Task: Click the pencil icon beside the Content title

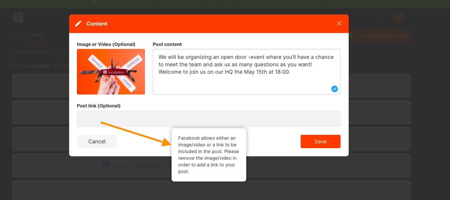Action: click(78, 23)
